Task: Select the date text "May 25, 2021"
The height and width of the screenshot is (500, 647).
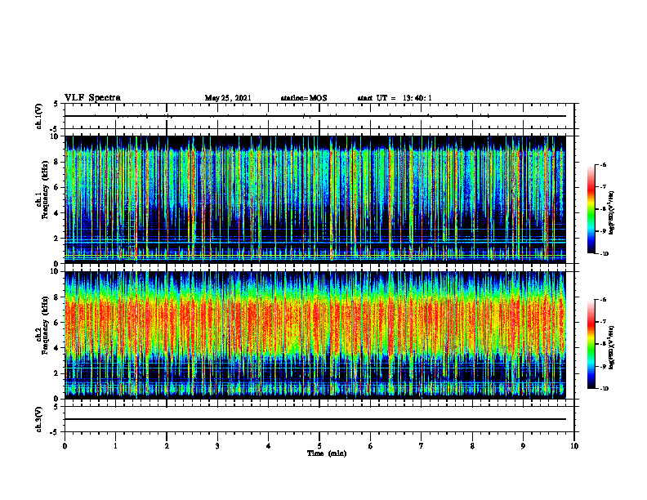Action: (228, 98)
